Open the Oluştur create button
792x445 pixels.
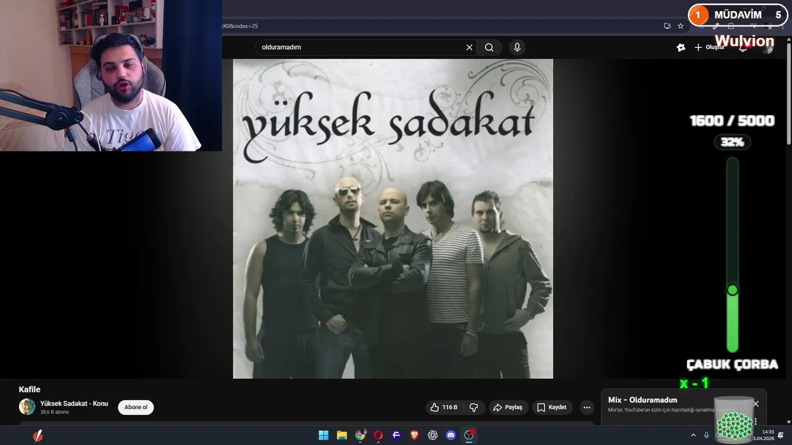pyautogui.click(x=709, y=48)
